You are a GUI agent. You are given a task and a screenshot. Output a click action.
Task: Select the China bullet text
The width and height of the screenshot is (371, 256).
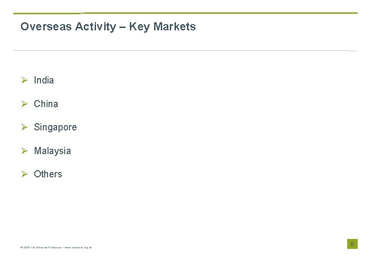point(46,104)
